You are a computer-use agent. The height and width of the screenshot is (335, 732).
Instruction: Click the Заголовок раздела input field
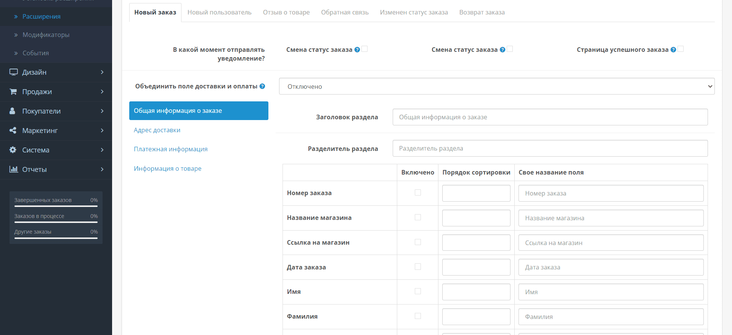[x=550, y=117]
